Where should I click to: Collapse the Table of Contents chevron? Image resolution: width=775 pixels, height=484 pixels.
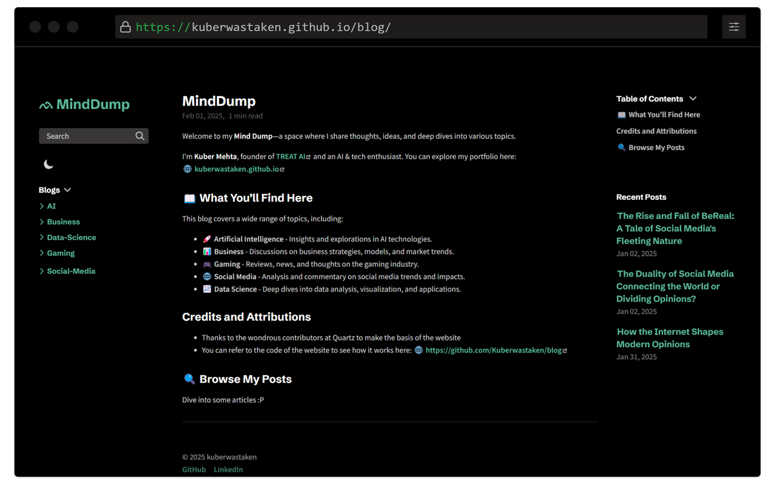tap(693, 99)
